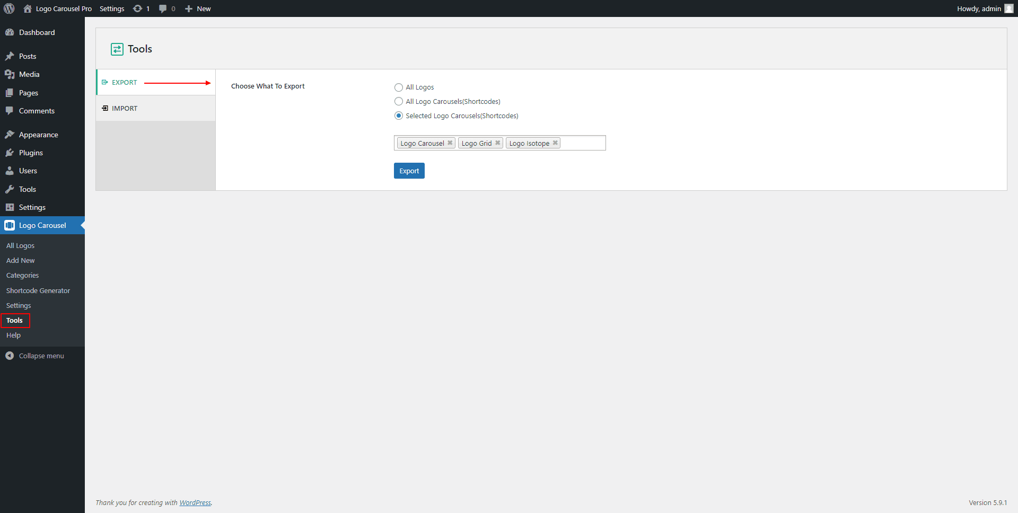Open the Howdy, admin account menu
1018x513 pixels.
tap(979, 8)
